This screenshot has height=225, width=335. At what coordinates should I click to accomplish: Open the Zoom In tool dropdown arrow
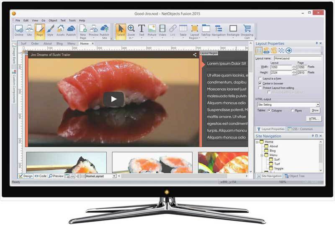(133, 38)
